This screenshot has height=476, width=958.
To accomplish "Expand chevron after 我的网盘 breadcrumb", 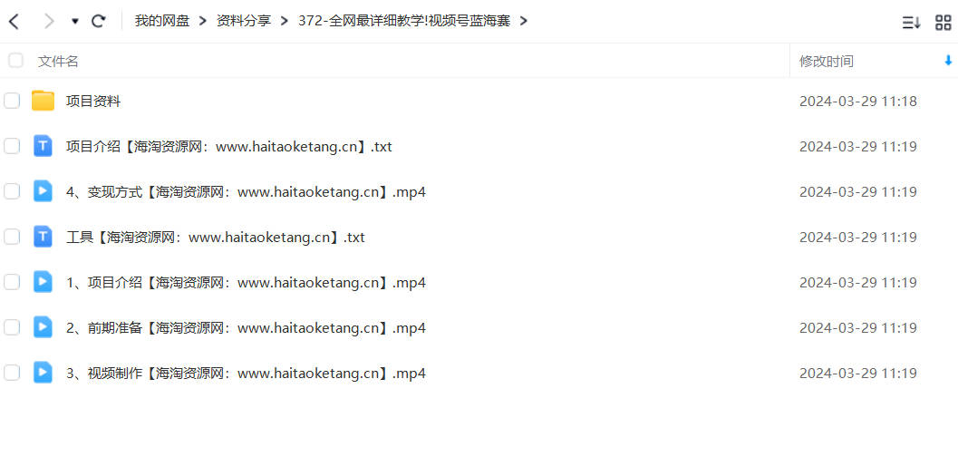I will 203,22.
